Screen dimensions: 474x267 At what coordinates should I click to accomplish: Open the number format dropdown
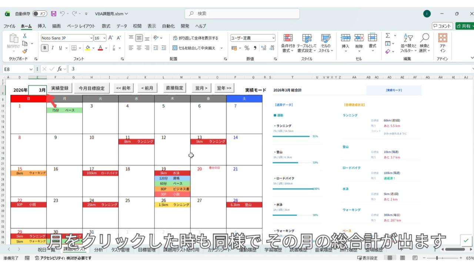click(x=274, y=38)
